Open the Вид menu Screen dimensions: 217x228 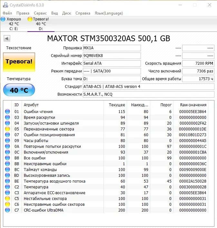[x=54, y=13]
